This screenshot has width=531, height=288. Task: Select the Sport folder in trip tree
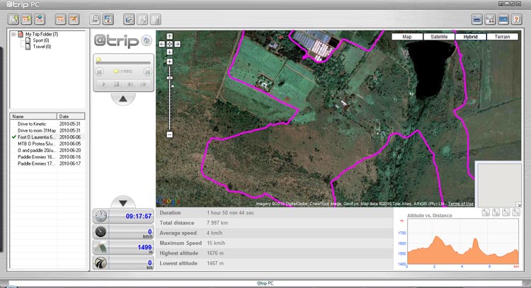pos(42,40)
